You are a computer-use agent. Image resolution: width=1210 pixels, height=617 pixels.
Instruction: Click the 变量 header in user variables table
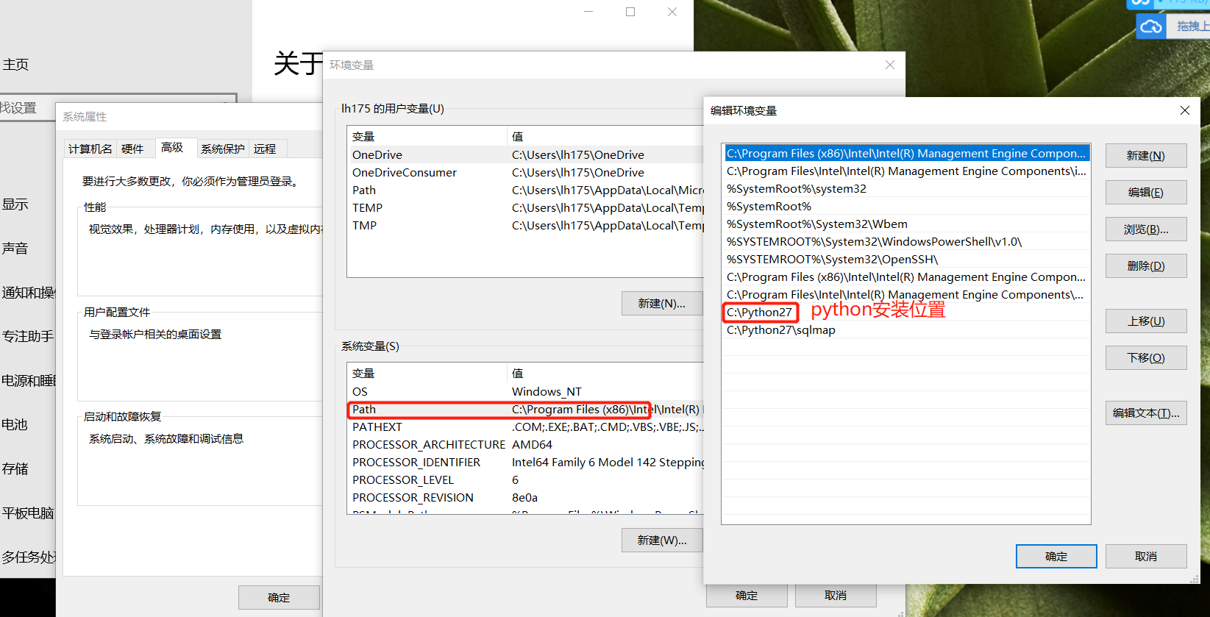427,136
